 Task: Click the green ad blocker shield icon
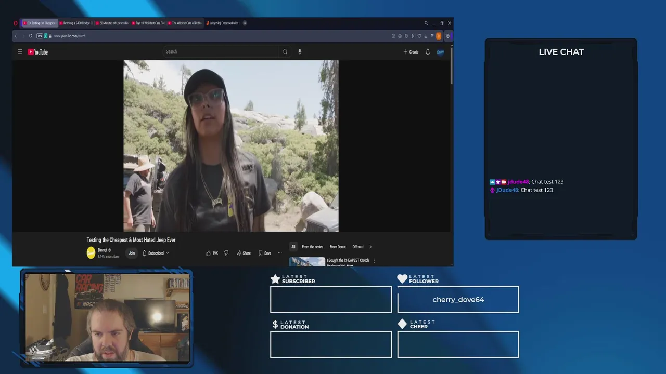point(45,36)
